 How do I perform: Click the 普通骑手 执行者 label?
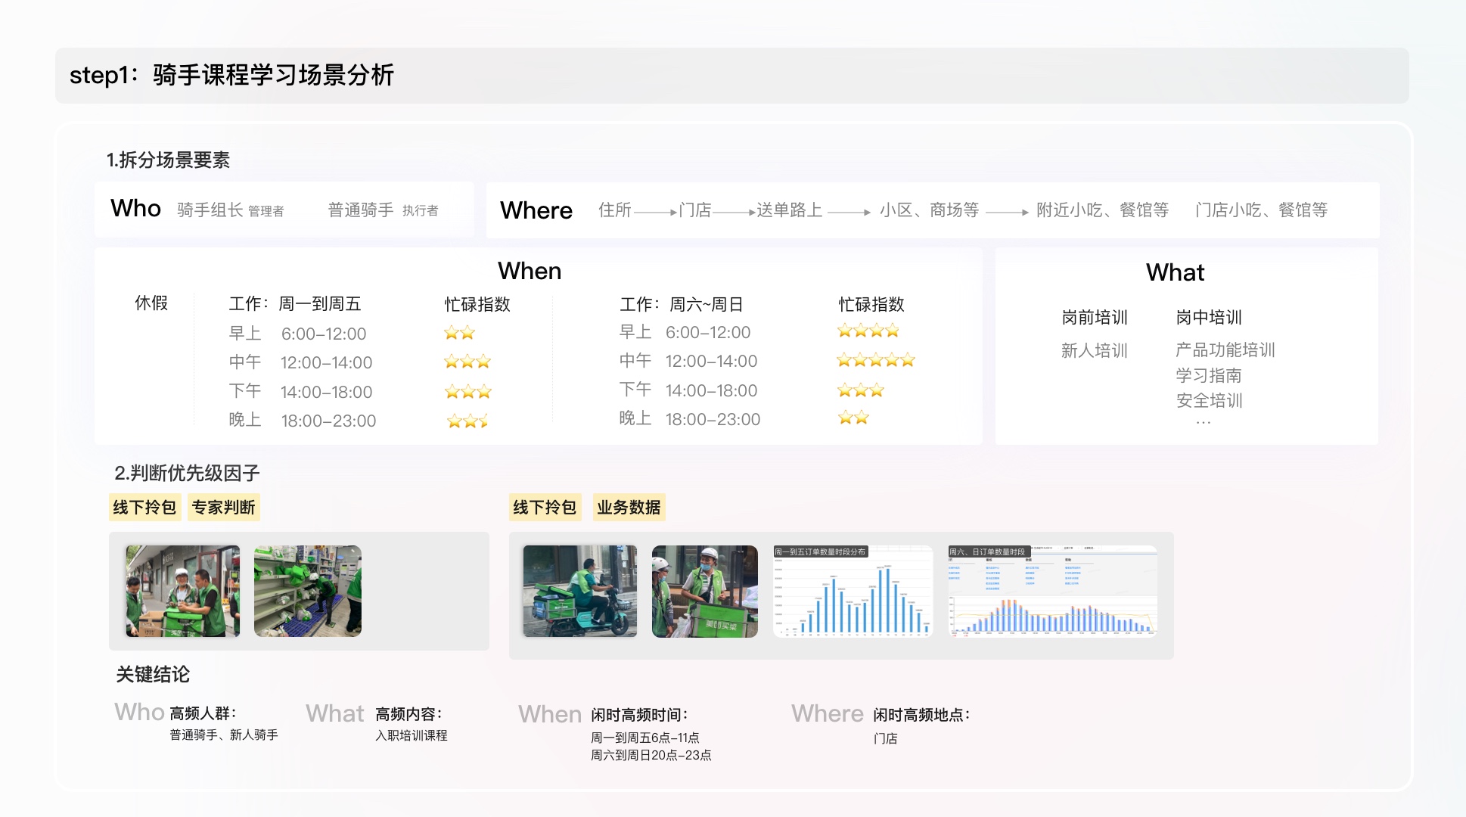tap(384, 210)
